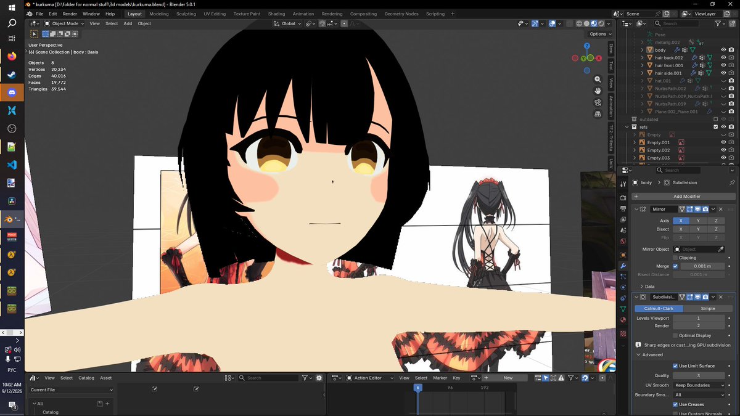Open the Current File dropdown in asset browser
Image resolution: width=740 pixels, height=416 pixels.
pos(72,390)
